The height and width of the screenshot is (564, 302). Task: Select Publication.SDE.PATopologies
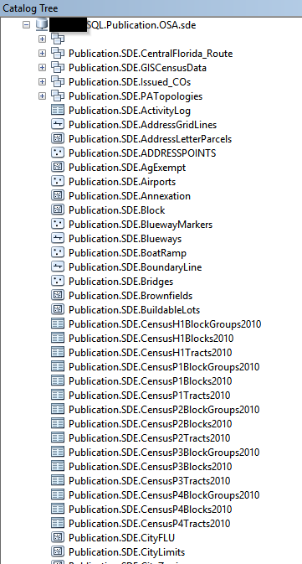tap(136, 96)
